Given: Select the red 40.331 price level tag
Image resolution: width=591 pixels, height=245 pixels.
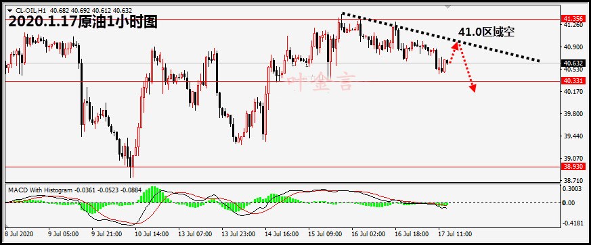Looking at the screenshot, I should (573, 81).
